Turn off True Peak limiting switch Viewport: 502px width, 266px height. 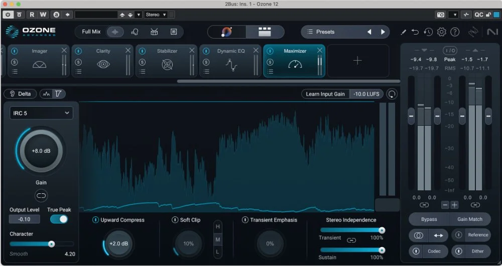59,219
